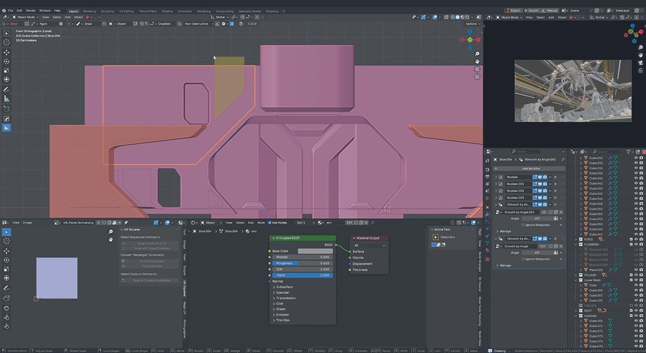
Task: Select the Scale tool in the 3D viewport toolbar
Action: (6, 70)
